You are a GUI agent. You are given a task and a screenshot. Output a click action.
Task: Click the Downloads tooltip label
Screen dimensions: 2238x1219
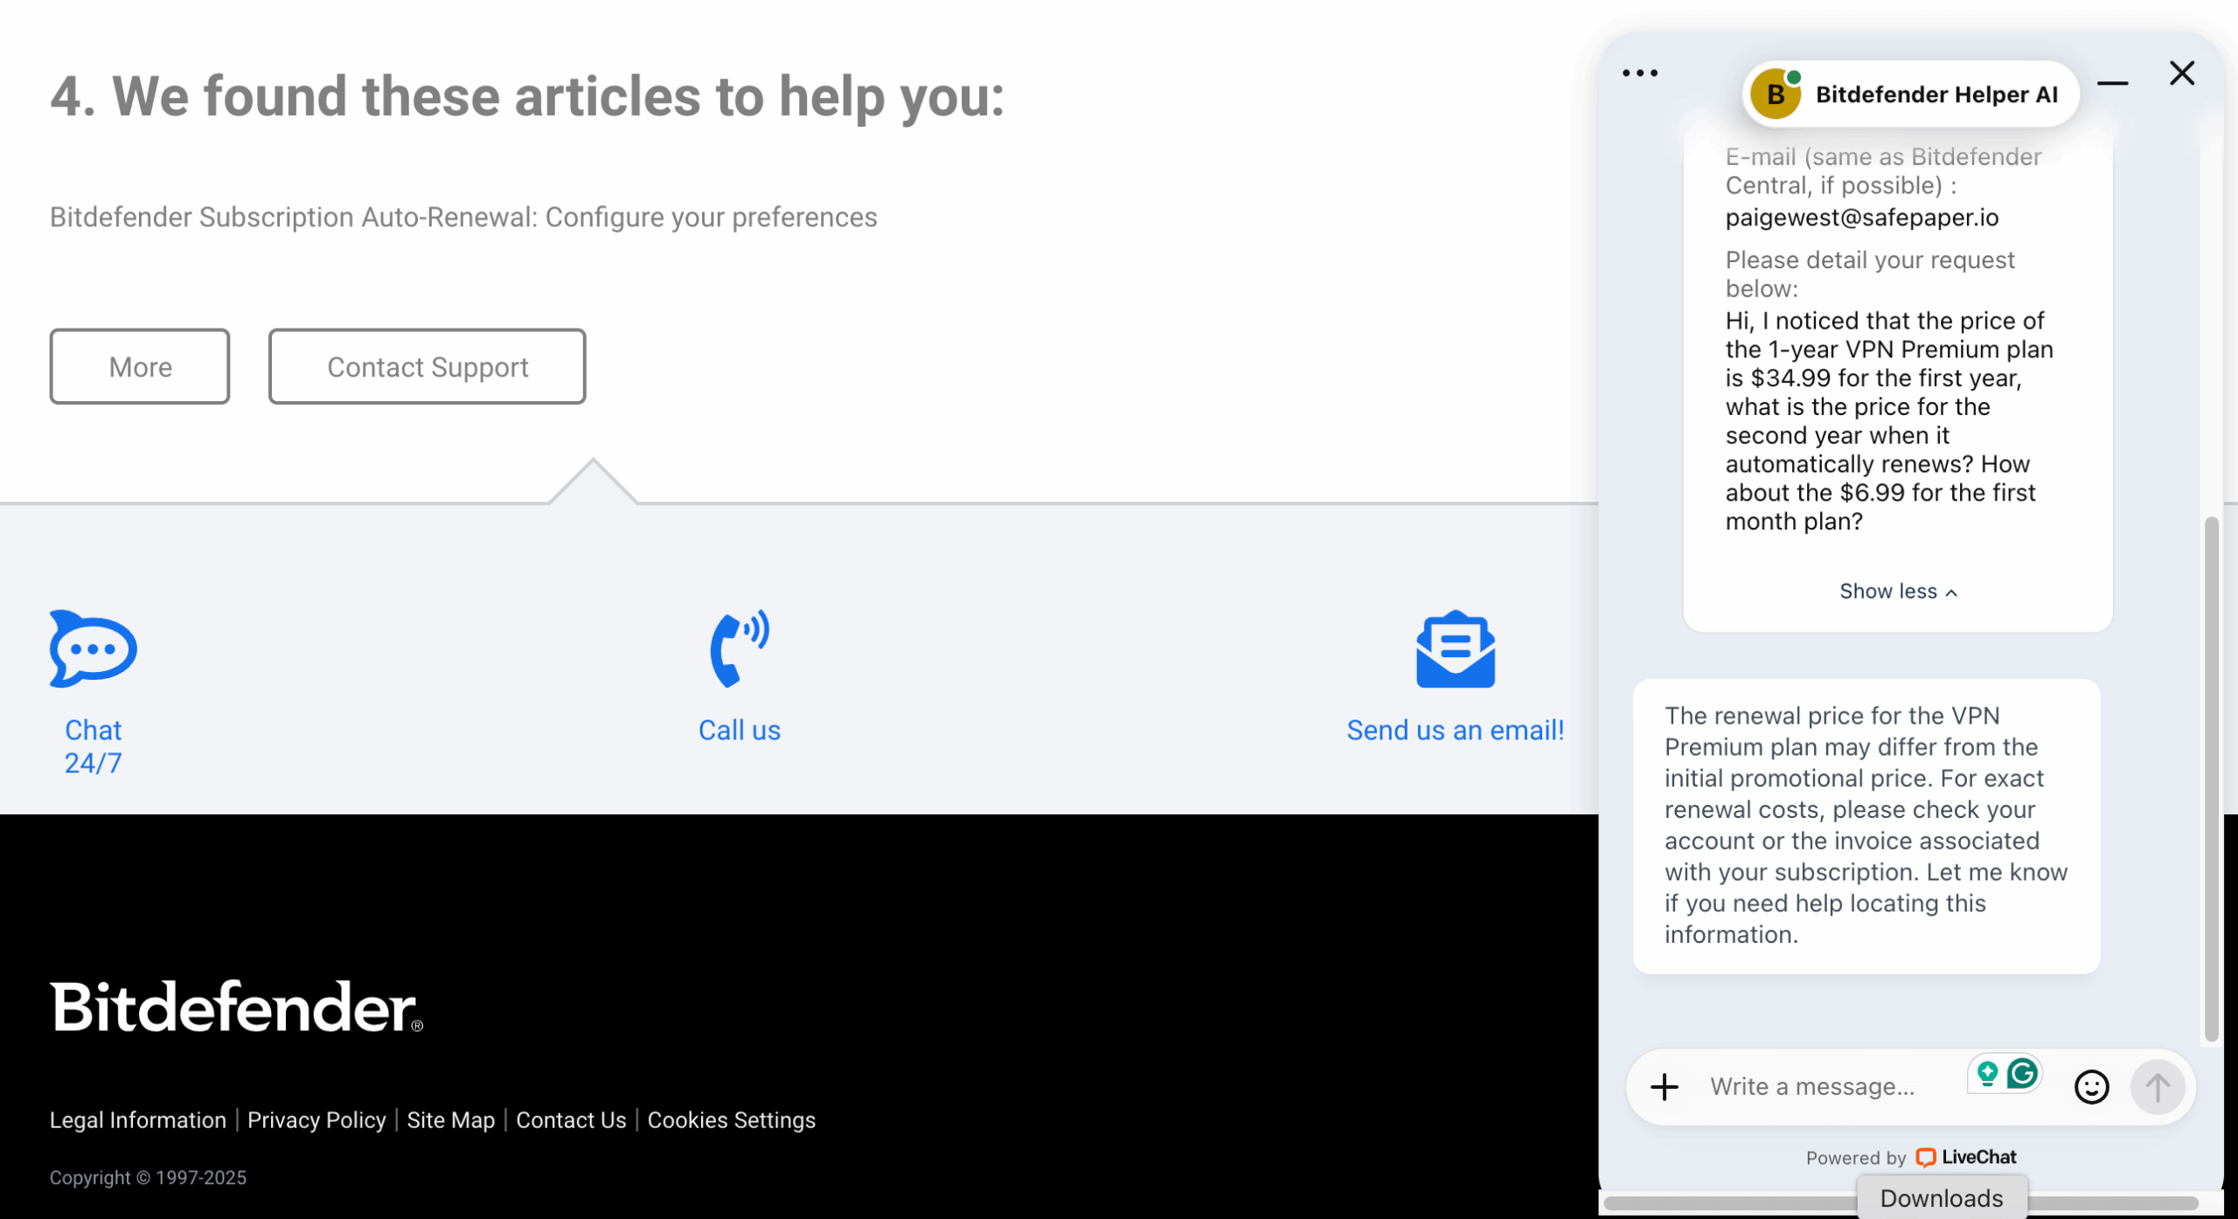1942,1198
